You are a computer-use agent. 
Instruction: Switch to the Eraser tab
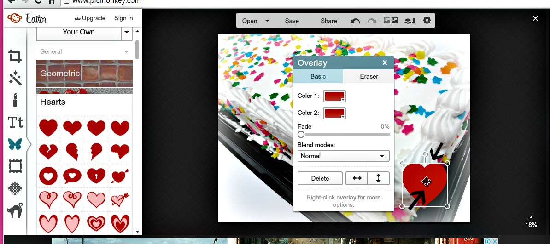point(369,76)
